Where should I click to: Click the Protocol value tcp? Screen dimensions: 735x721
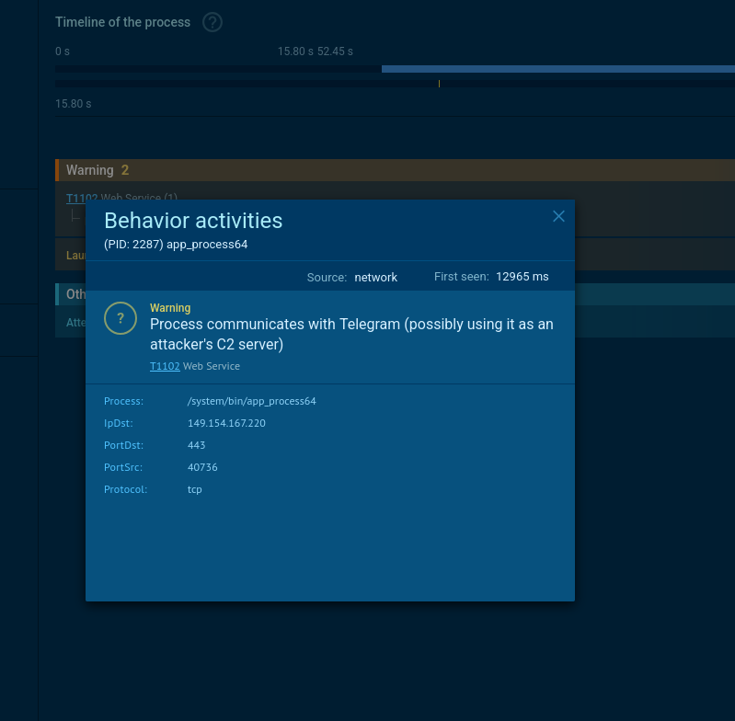[x=194, y=489]
